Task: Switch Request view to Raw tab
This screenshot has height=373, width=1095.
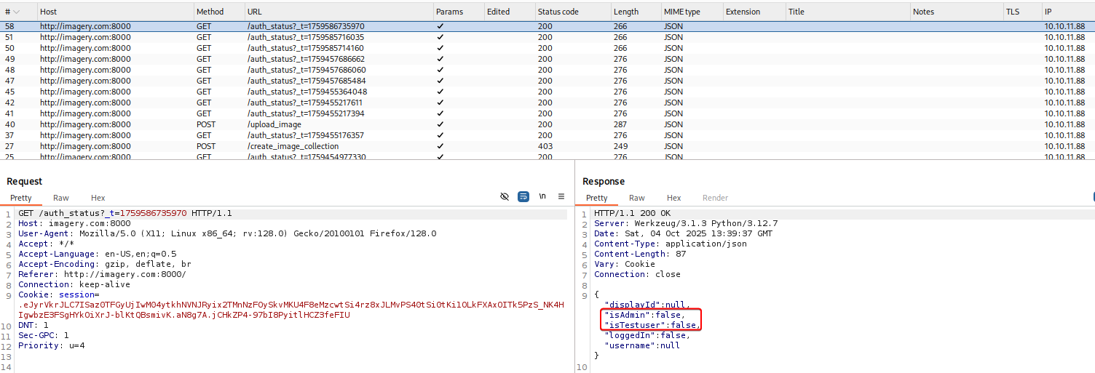Action: click(61, 198)
